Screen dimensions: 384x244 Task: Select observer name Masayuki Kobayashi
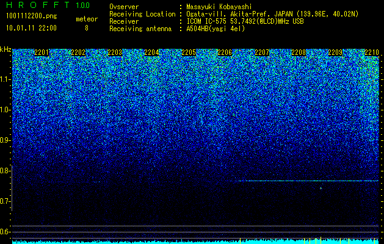[219, 7]
